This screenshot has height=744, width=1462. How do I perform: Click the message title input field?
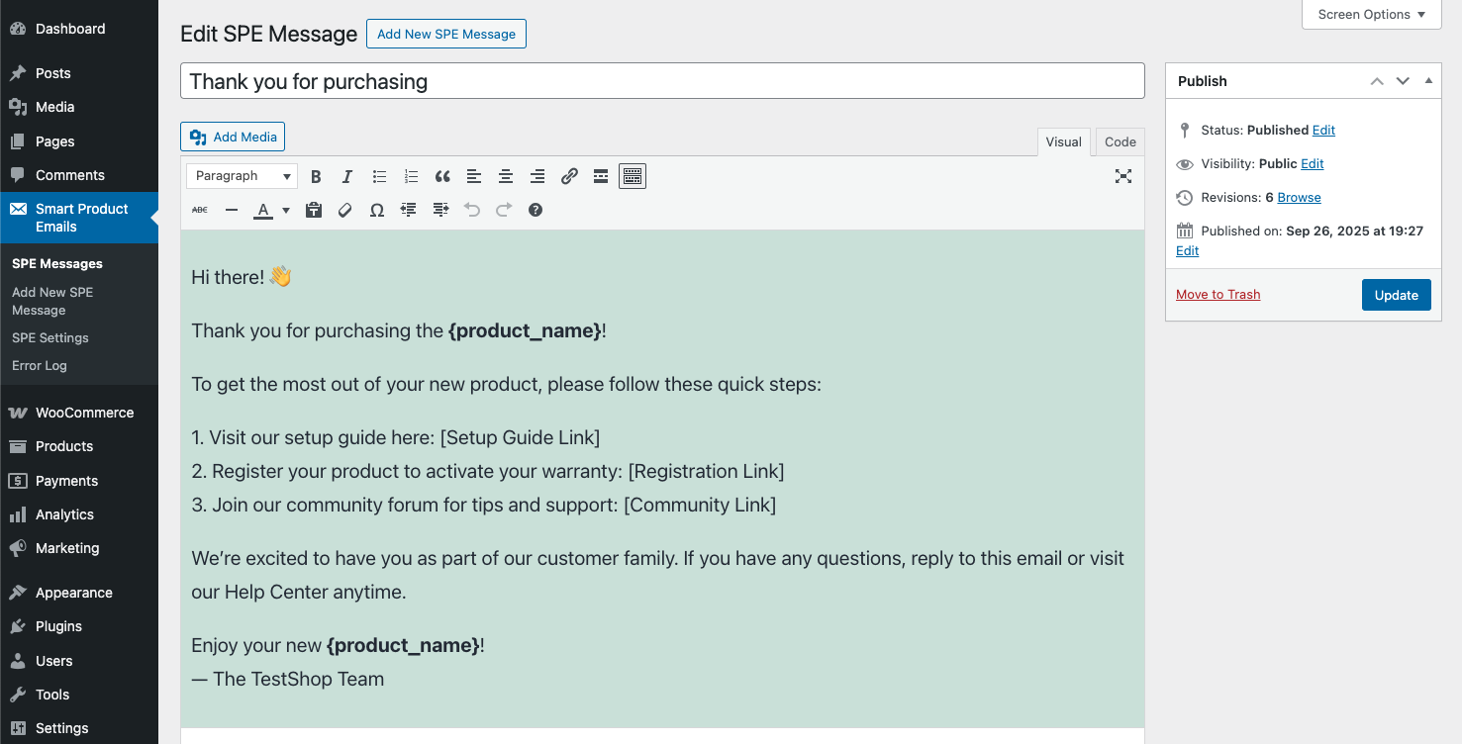pos(661,81)
